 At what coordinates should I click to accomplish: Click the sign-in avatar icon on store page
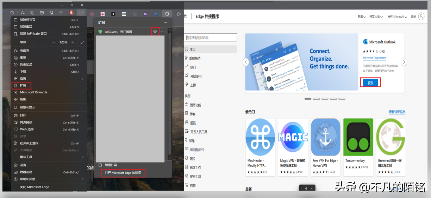[421, 16]
